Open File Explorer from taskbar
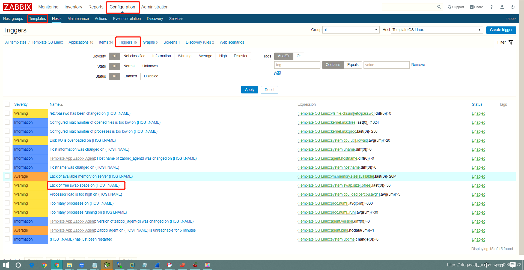Image resolution: width=524 pixels, height=270 pixels. click(x=69, y=265)
